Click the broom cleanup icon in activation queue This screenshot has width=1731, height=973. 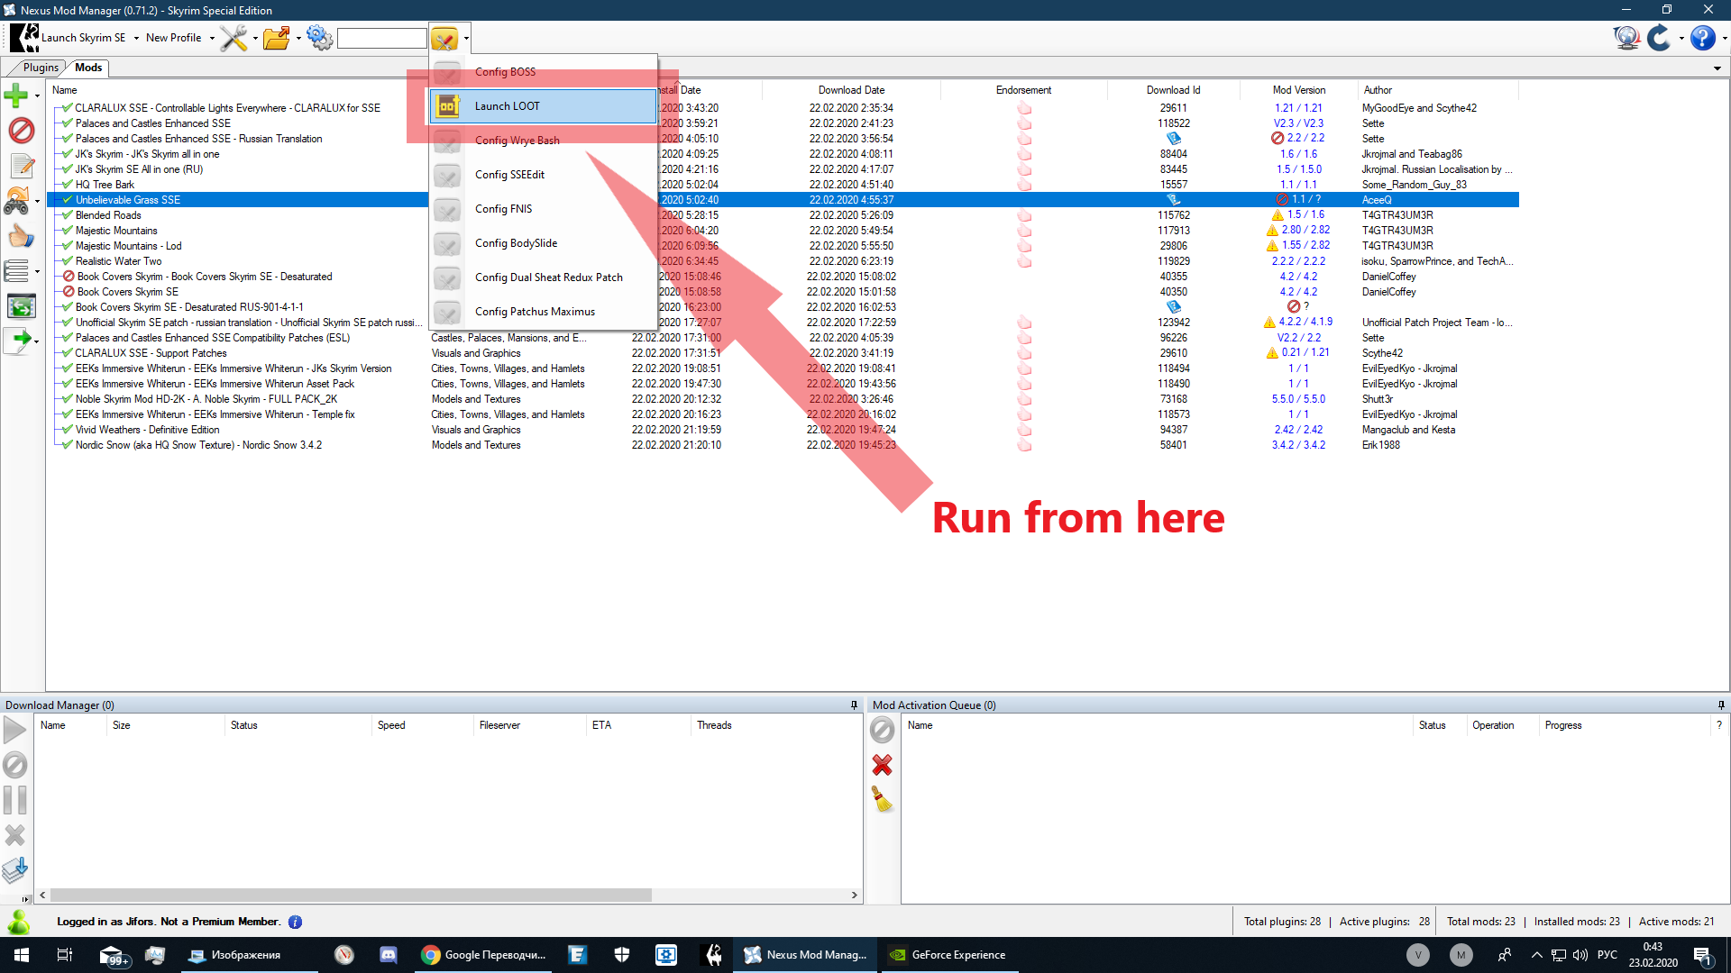pos(883,799)
